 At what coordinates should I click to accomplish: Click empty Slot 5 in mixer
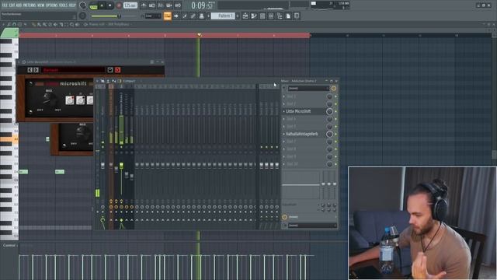(x=291, y=126)
